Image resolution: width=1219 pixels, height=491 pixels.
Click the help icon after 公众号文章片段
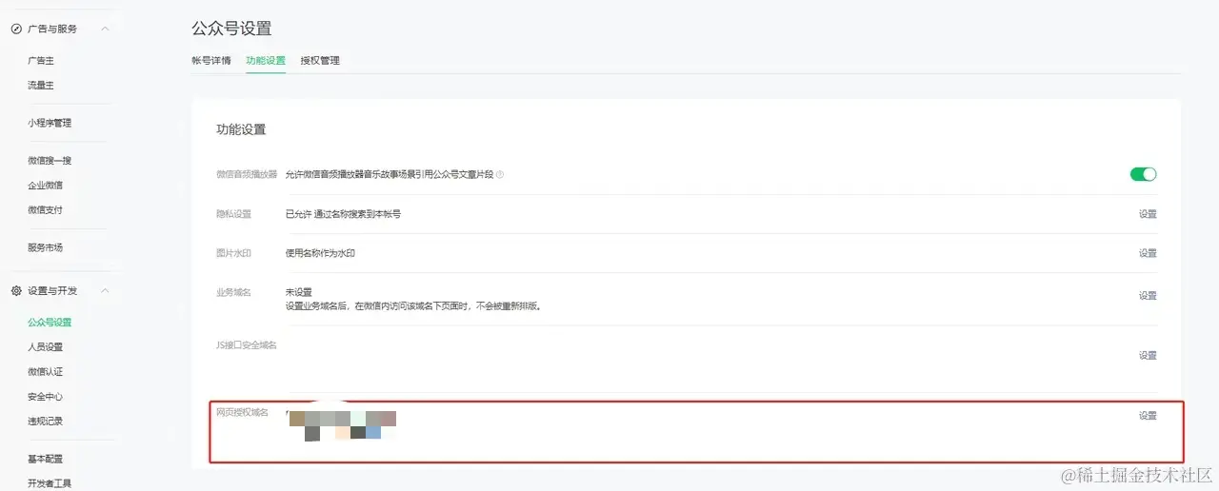pos(500,175)
